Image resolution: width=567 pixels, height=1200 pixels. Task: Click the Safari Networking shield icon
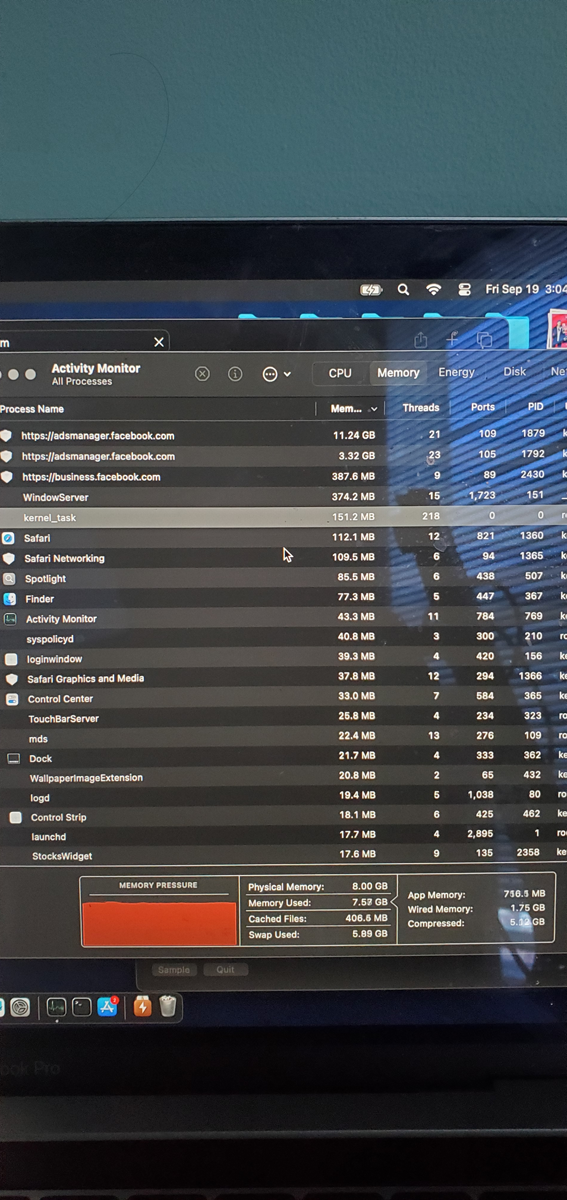coord(9,558)
